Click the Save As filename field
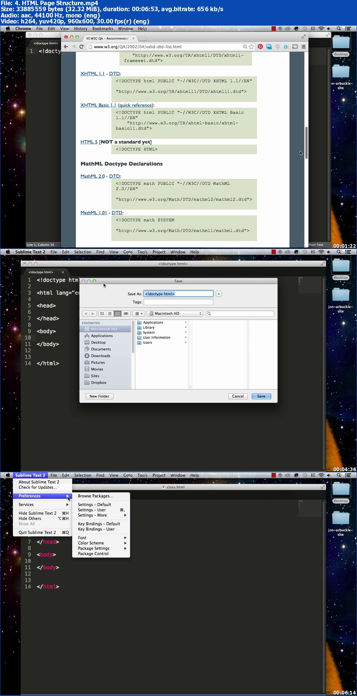The image size is (357, 696). [178, 294]
